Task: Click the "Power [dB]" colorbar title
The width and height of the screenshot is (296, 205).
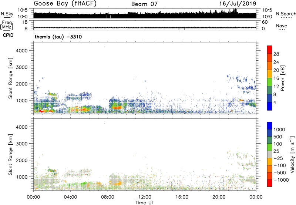Action: 283,78
